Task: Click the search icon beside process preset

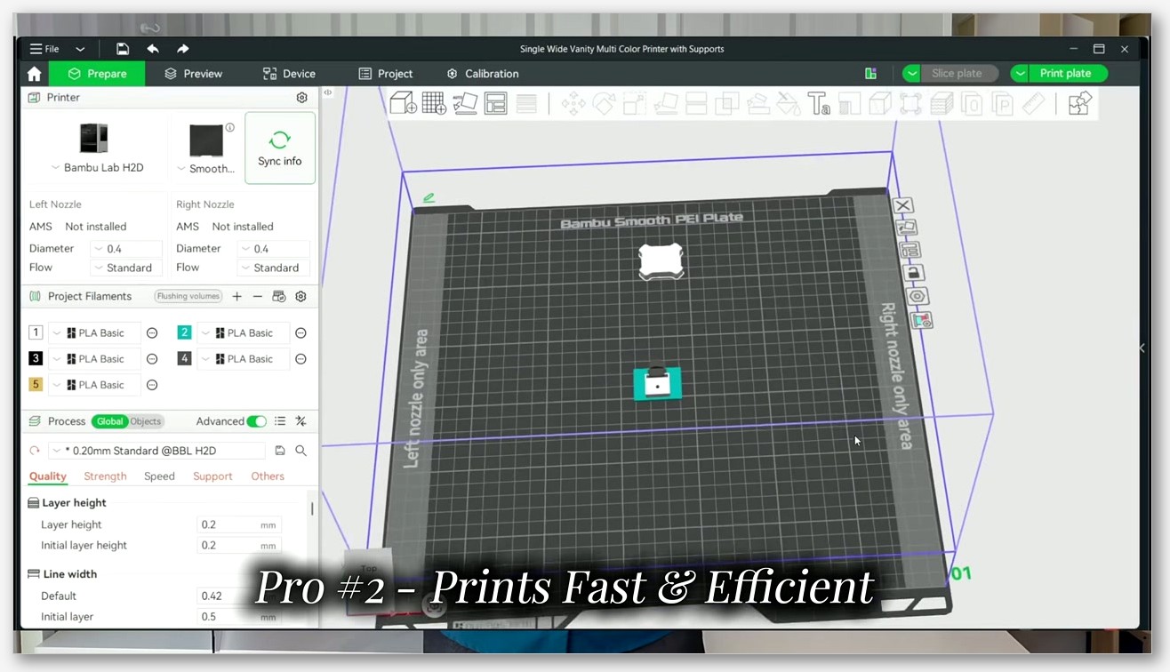Action: (301, 451)
